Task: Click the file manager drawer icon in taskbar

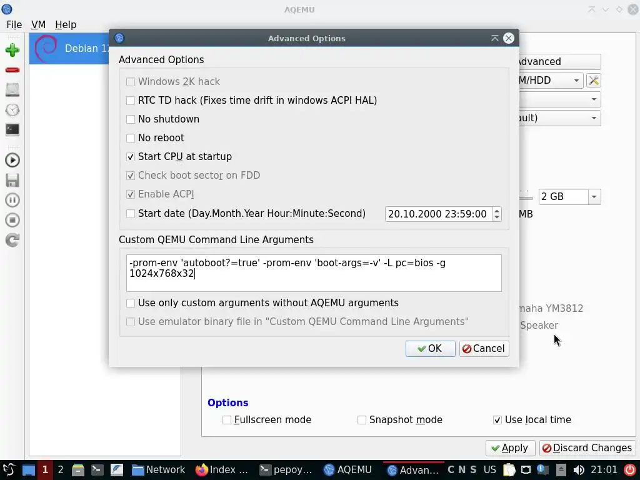Action: coord(77,470)
